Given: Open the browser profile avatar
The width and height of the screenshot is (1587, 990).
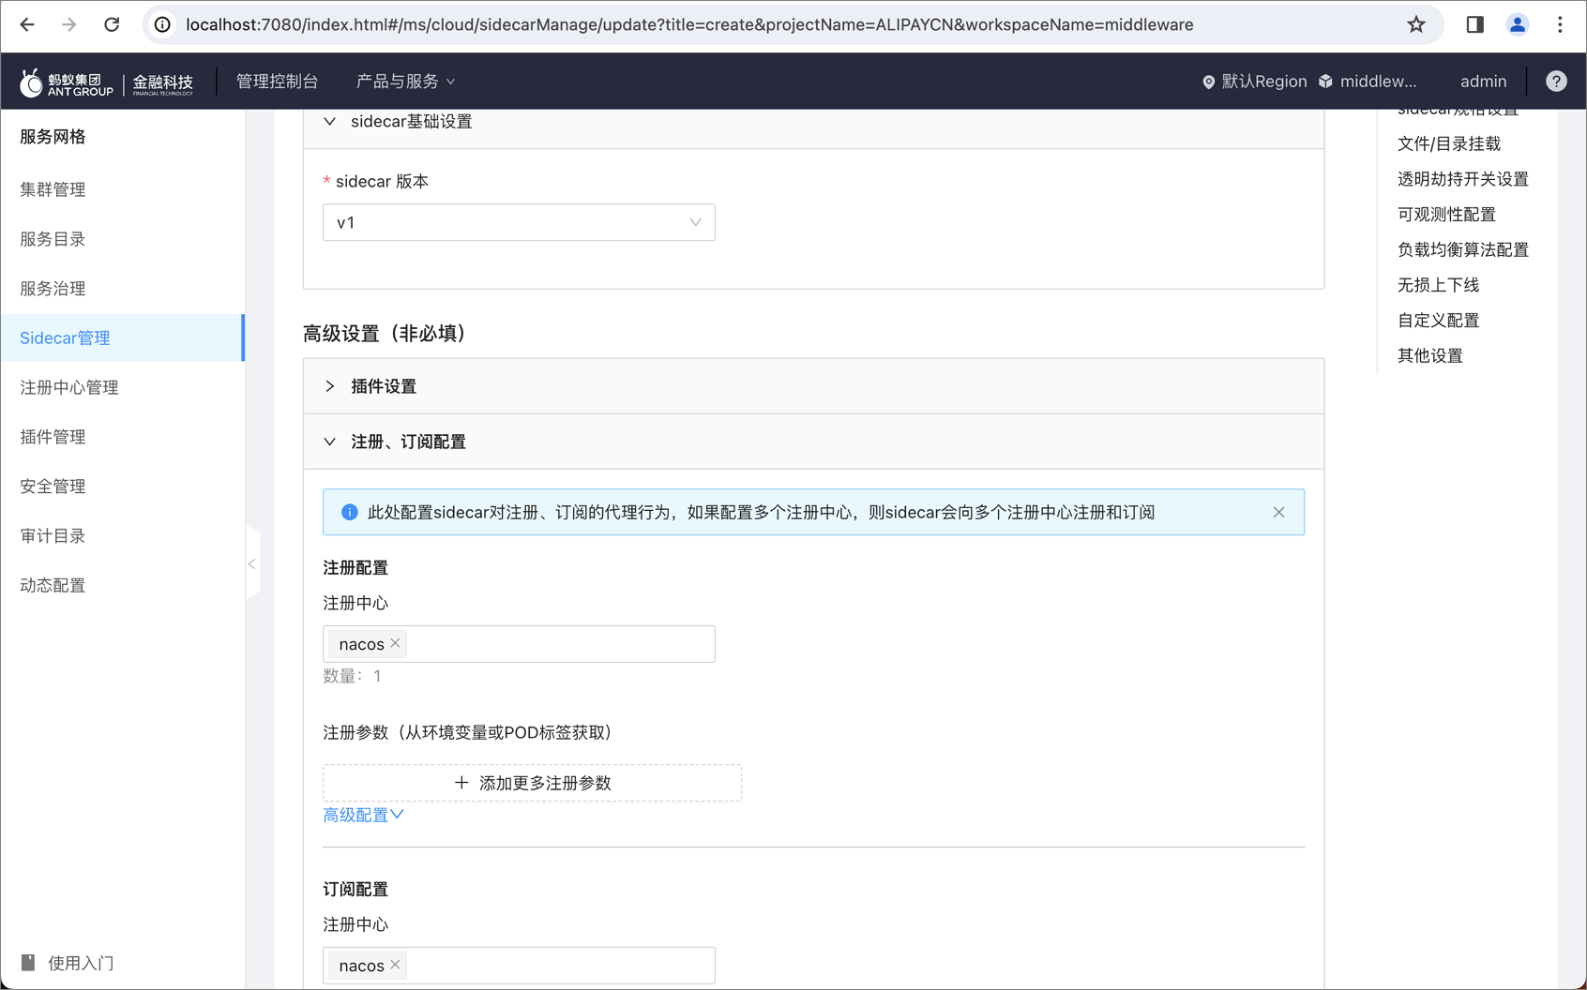Looking at the screenshot, I should (x=1517, y=25).
